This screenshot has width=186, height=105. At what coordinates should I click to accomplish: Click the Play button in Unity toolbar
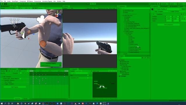(88, 4)
